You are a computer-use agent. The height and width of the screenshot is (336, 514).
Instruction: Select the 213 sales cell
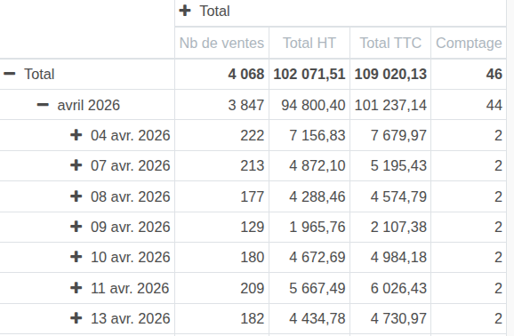click(222, 165)
